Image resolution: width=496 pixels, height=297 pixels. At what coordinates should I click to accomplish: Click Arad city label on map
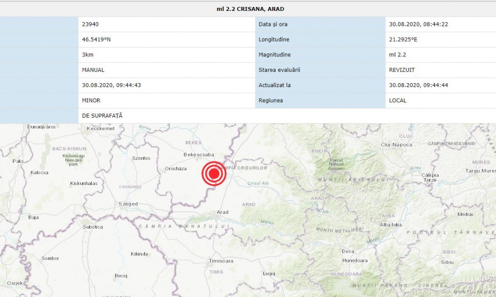[222, 212]
